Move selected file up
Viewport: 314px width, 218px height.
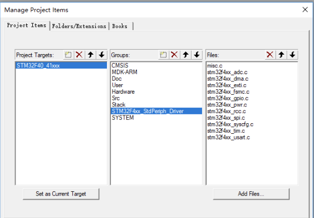(x=281, y=55)
